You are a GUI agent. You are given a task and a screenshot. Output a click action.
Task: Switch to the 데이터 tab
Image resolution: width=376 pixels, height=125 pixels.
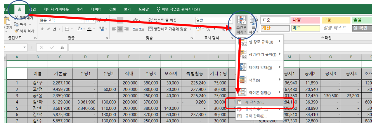click(96, 9)
